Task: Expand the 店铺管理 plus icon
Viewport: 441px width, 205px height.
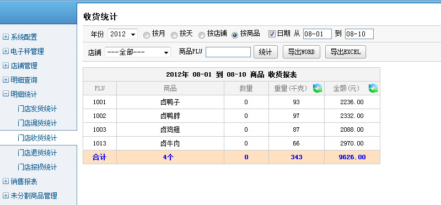Action: (6, 66)
